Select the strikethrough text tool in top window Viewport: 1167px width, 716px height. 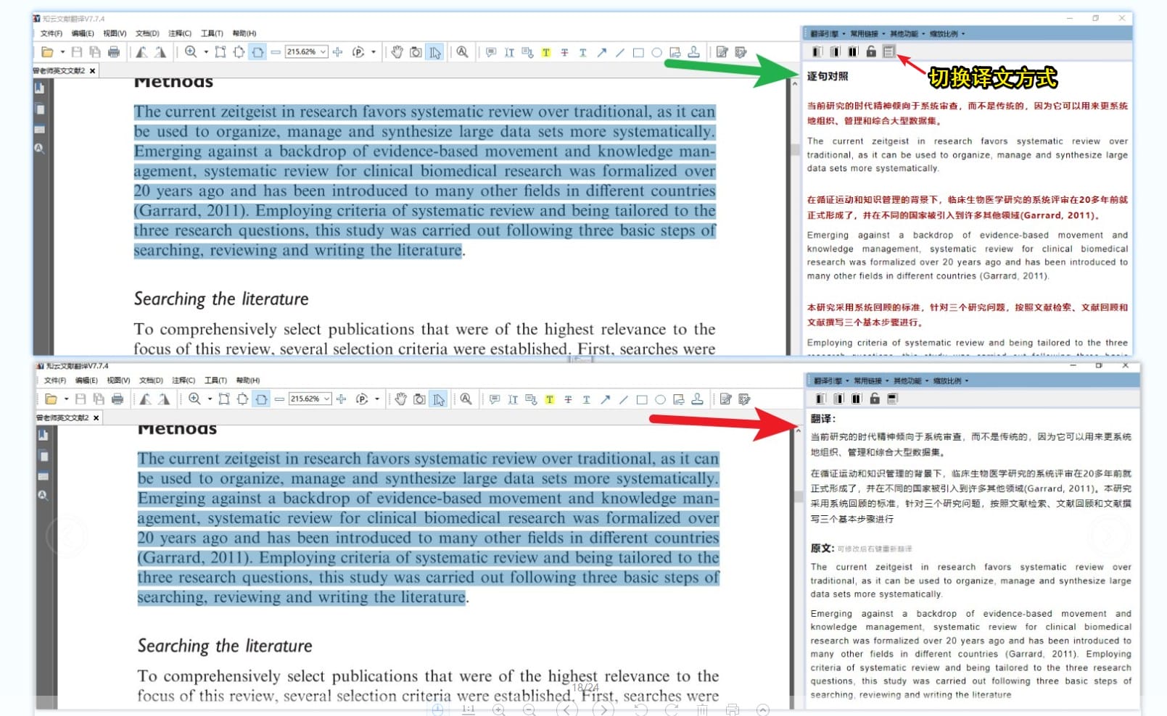tap(564, 52)
